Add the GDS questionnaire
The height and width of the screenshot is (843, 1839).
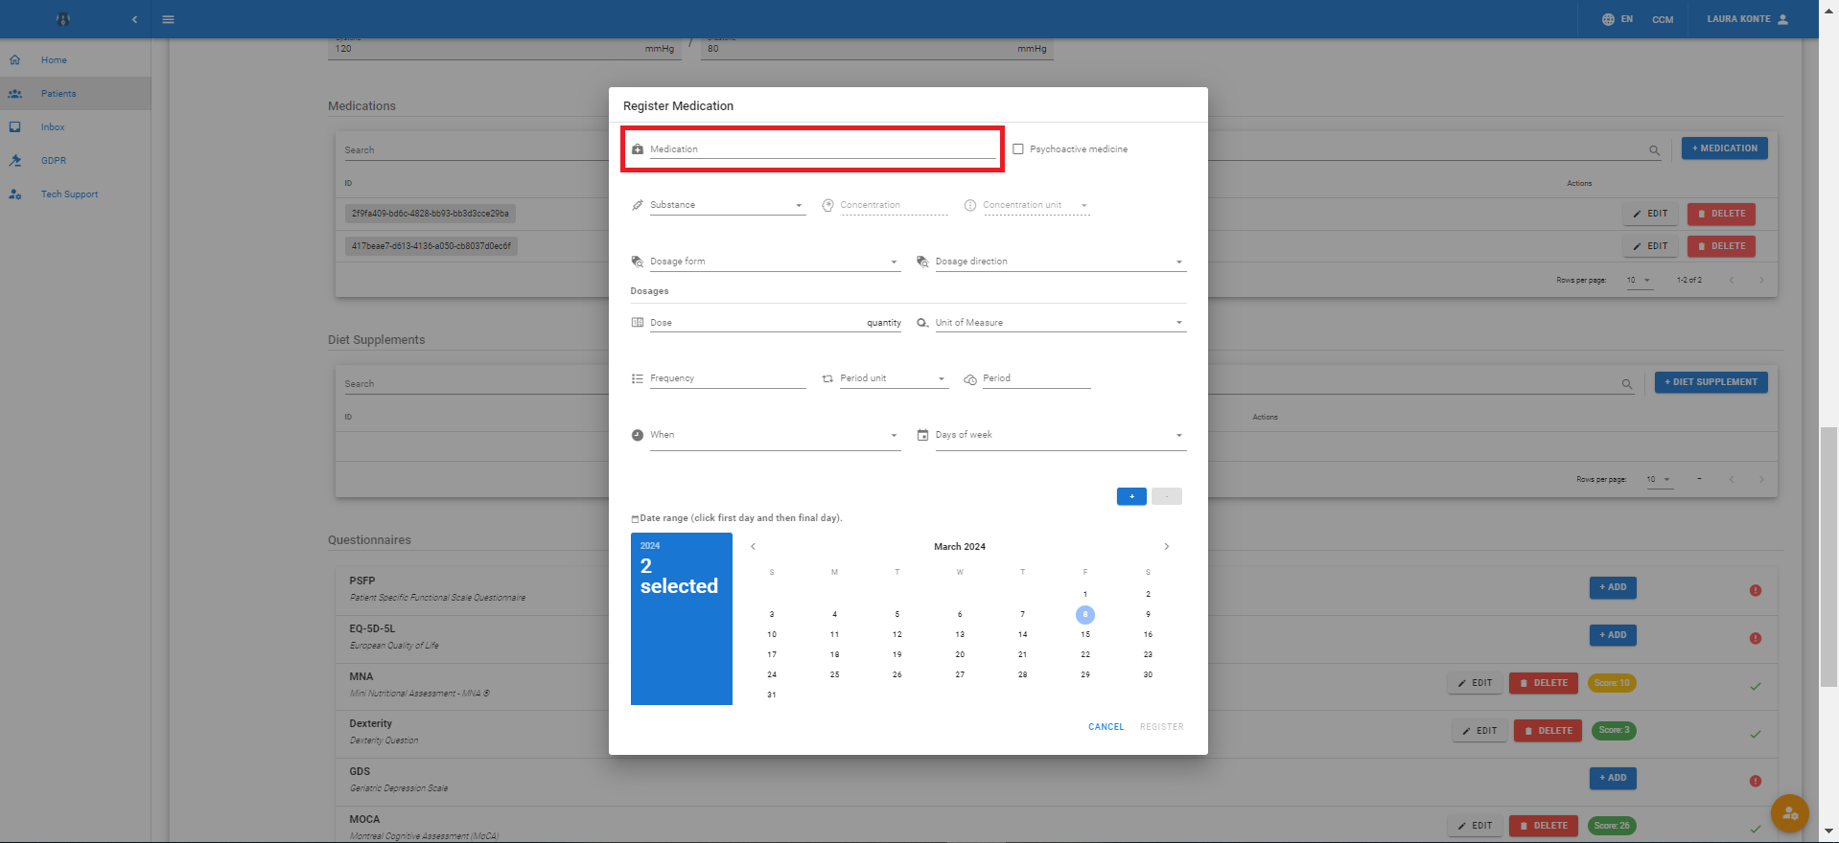1613,778
